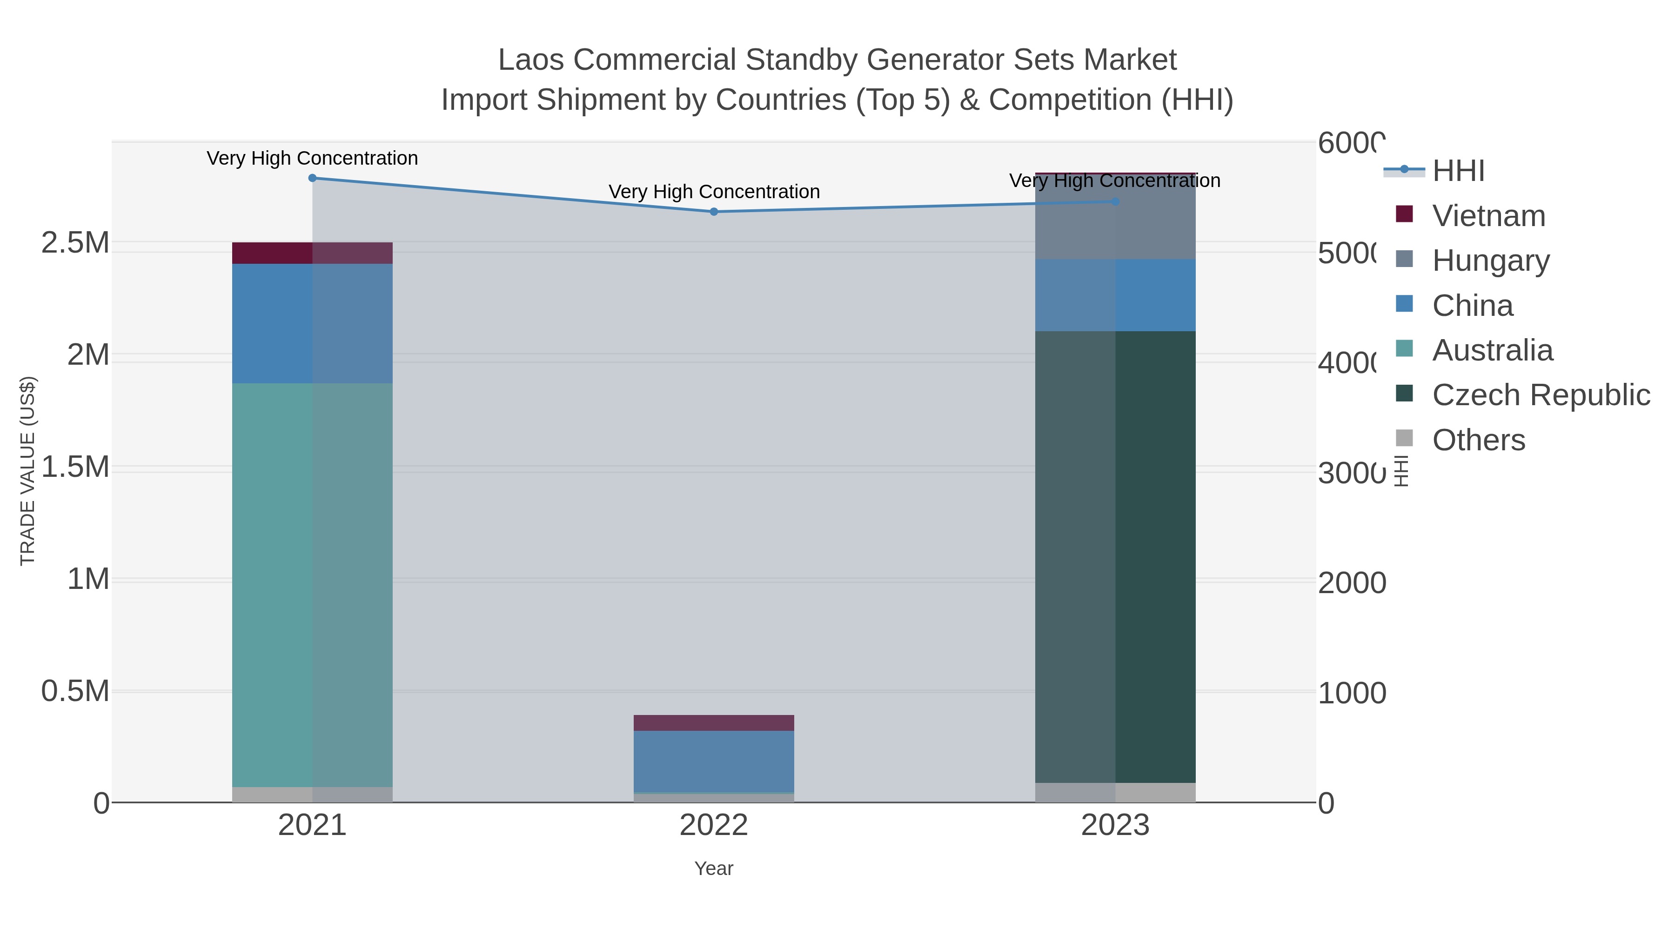Click the 2M y-axis tick label
Viewport: 1675px width, 942px height.
pos(88,355)
